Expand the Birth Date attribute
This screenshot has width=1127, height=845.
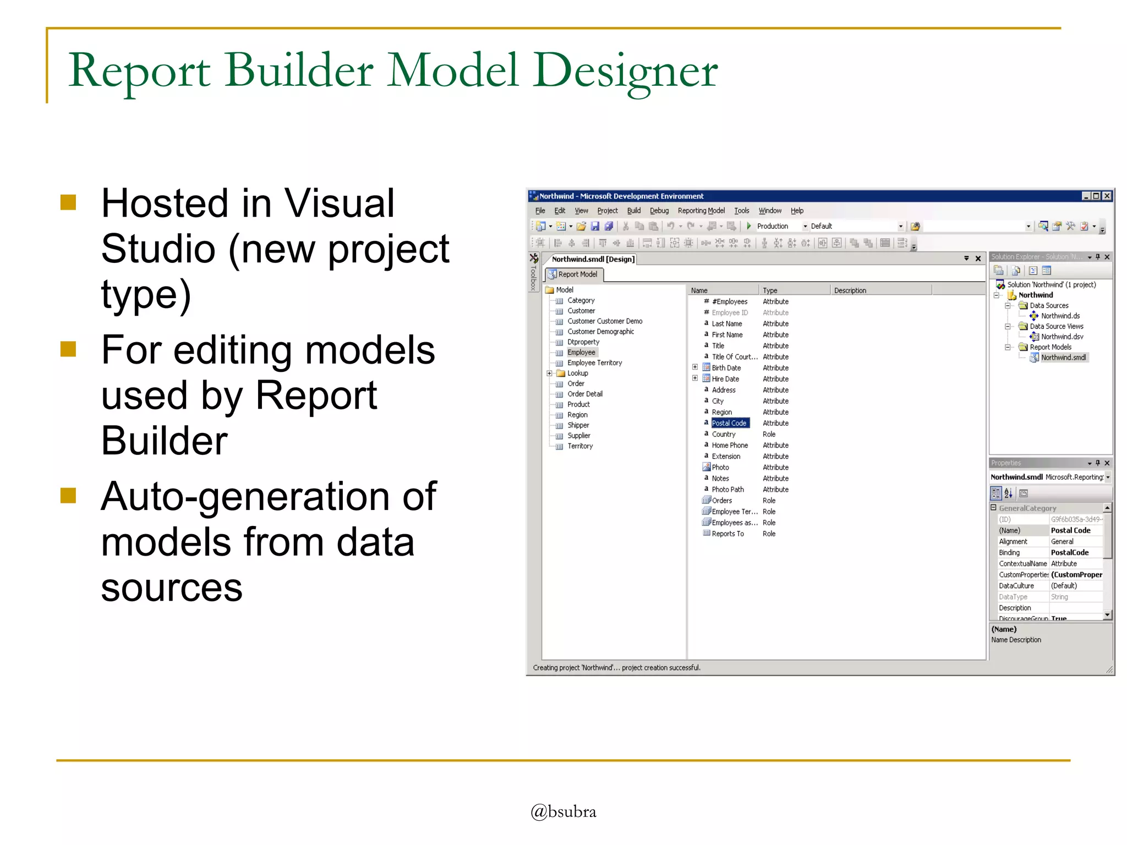click(695, 367)
